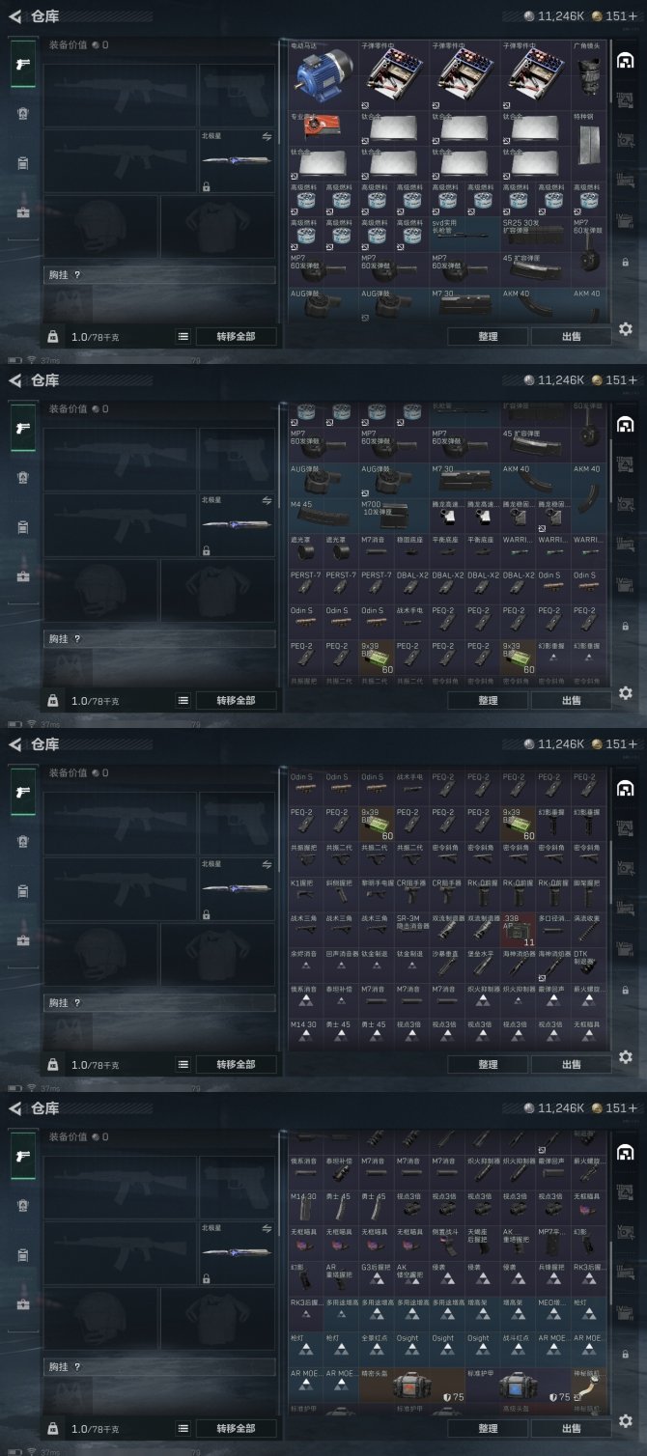Viewport: 647px width, 1456px height.
Task: Select the 电动马达 electric motor item
Action: [x=323, y=75]
